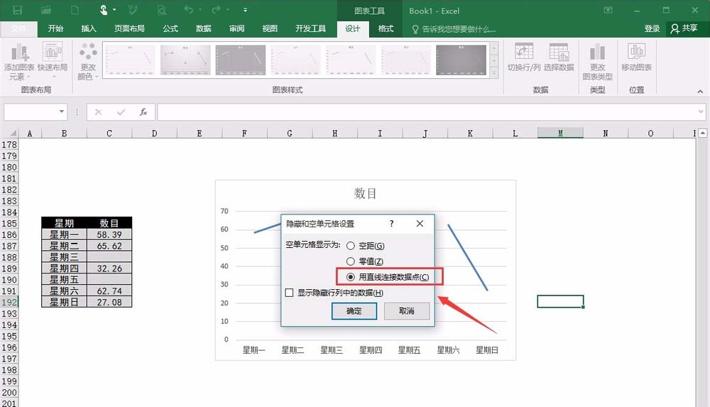The image size is (710, 407).
Task: Switch to the Page Layout (页面布局) tab
Action: (129, 28)
